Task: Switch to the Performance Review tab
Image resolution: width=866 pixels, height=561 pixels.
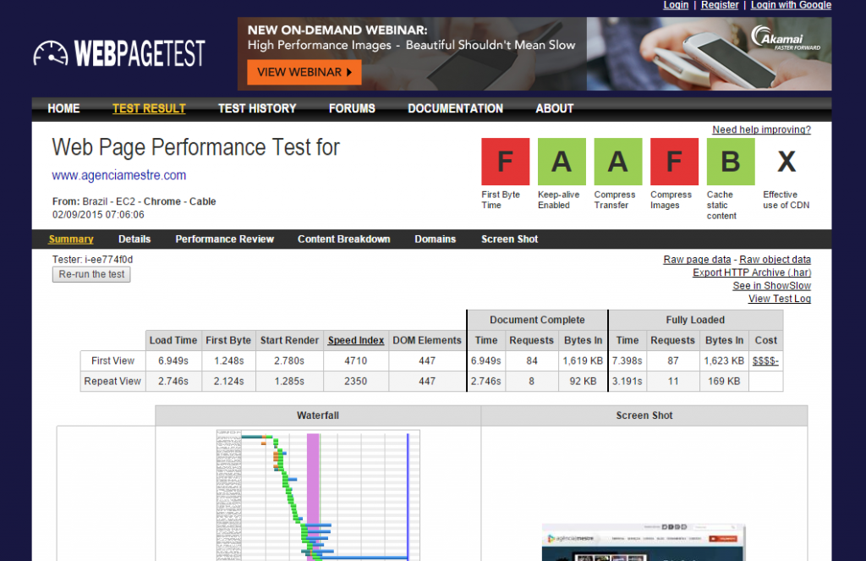Action: [x=224, y=239]
